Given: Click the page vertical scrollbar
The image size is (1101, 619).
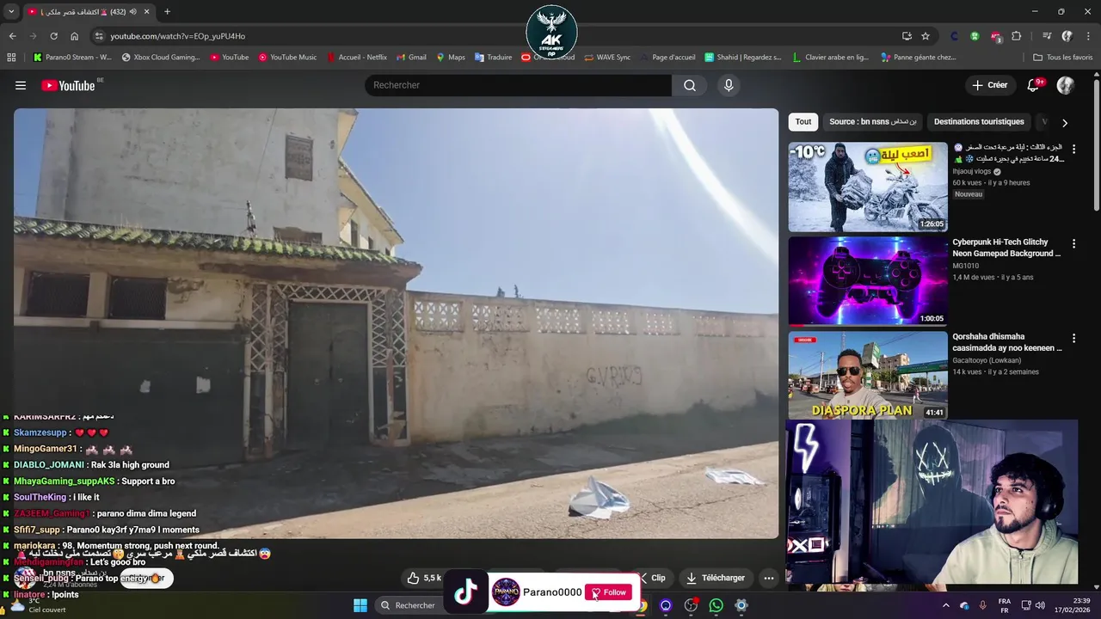Looking at the screenshot, I should coord(1096,144).
